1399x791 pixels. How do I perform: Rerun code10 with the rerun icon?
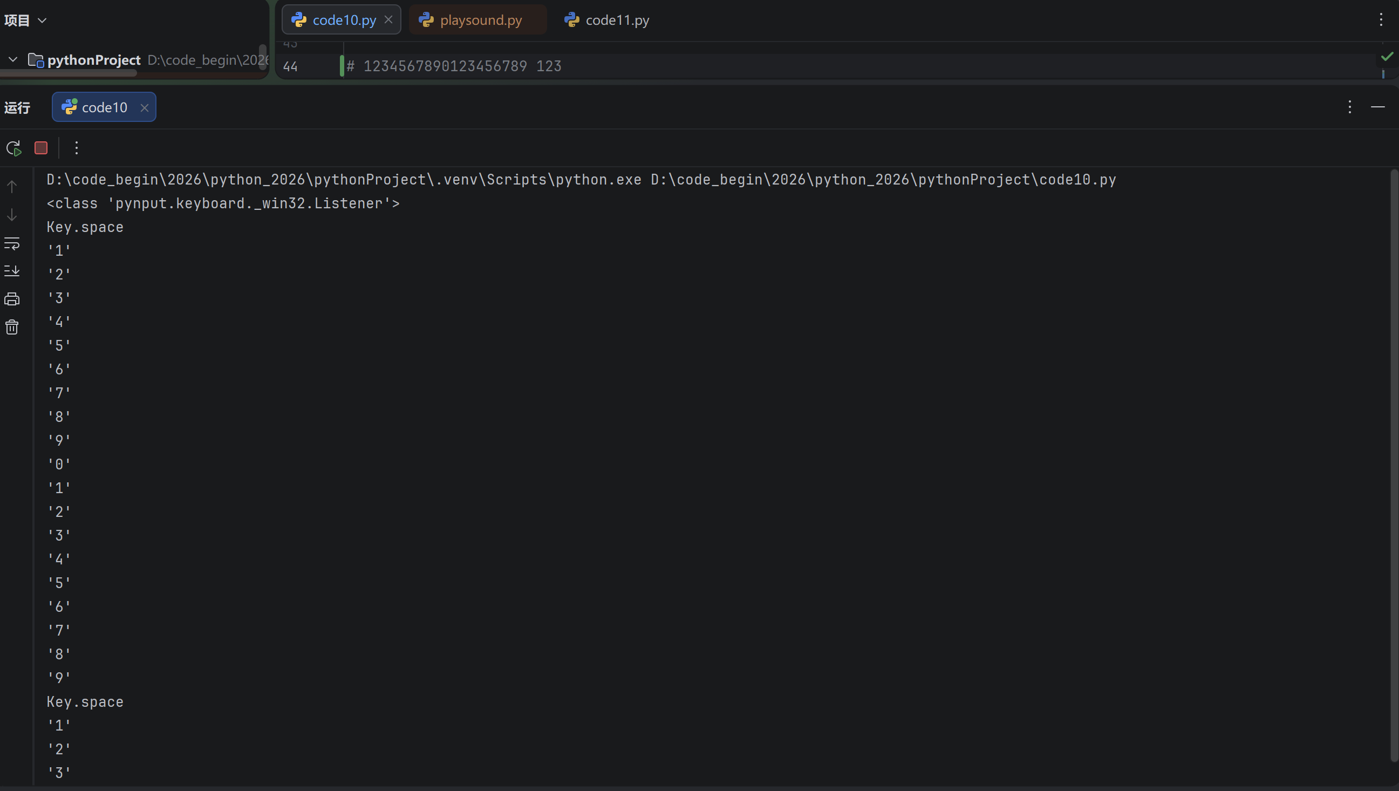[13, 148]
